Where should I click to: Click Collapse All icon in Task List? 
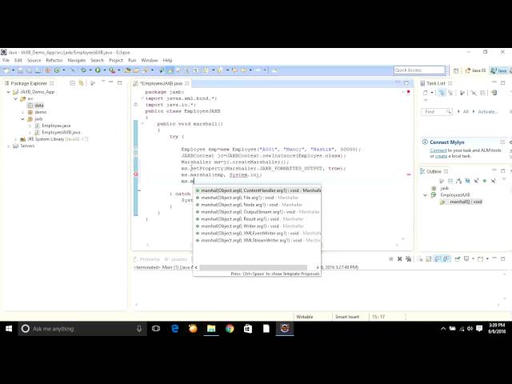pyautogui.click(x=483, y=93)
